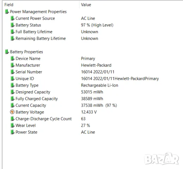This screenshot has height=169, width=183.
Task: Click the Power Management Properties battery icon
Action: (7, 12)
